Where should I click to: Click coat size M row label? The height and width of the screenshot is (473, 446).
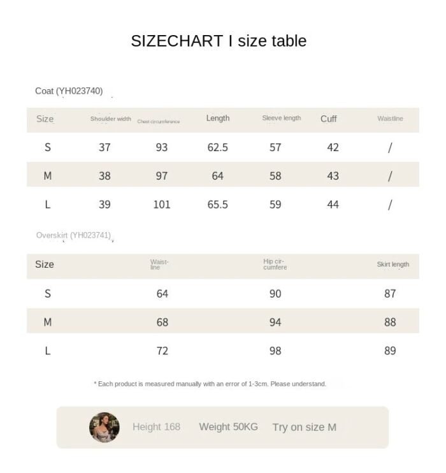[48, 175]
